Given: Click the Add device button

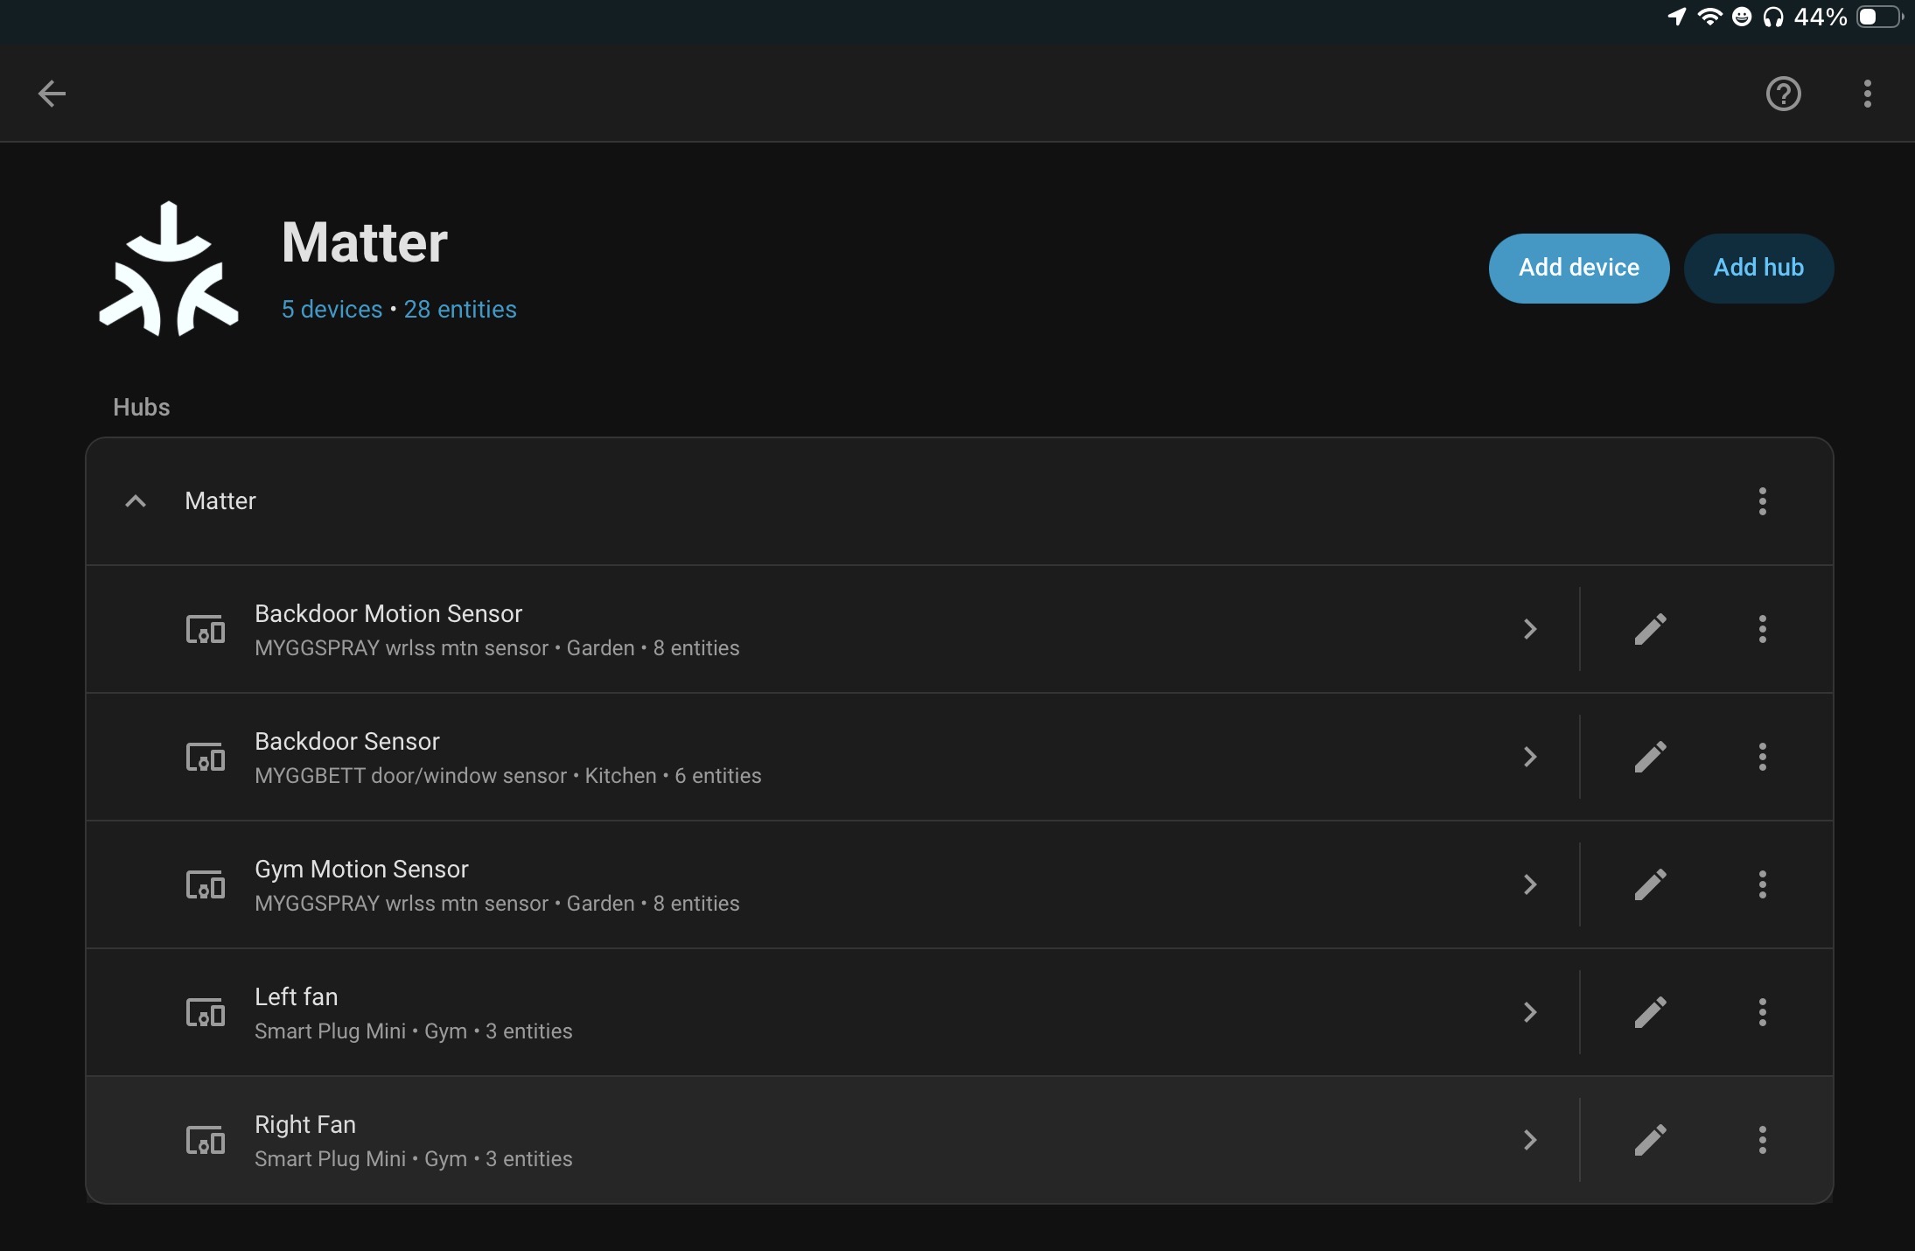Looking at the screenshot, I should click(1578, 268).
